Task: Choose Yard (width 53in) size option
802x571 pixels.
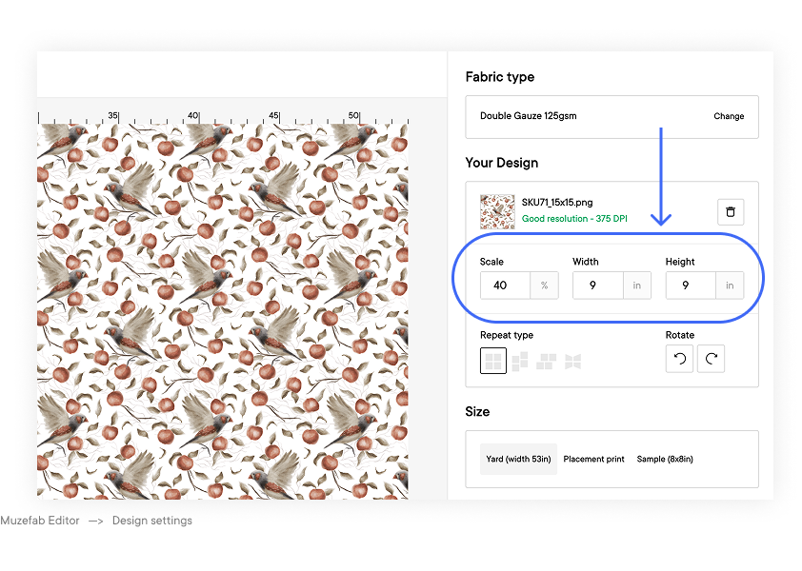Action: (518, 459)
